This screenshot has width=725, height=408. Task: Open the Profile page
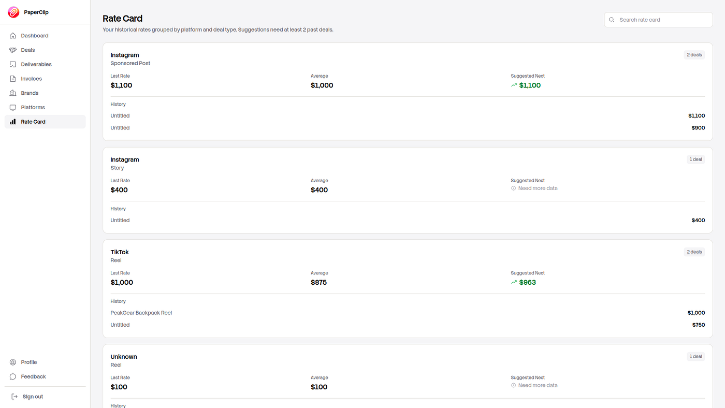tap(45, 362)
